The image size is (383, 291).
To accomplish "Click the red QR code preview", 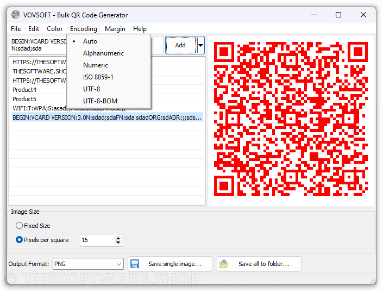I will click(x=291, y=119).
